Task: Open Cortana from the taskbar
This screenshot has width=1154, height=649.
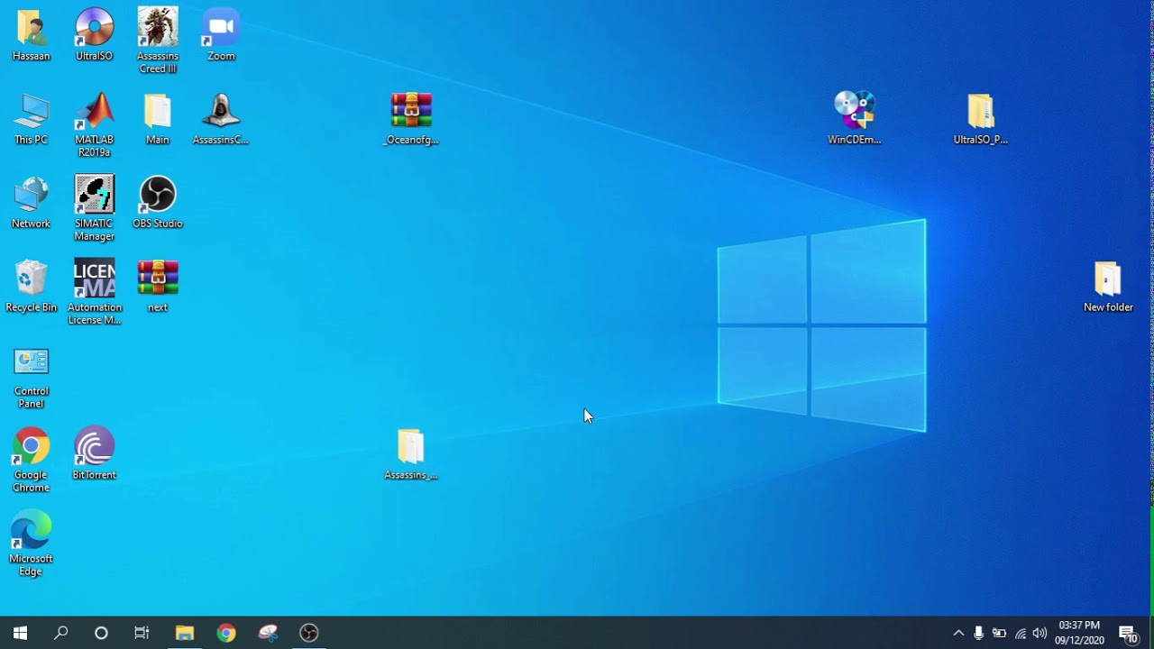Action: pos(101,633)
